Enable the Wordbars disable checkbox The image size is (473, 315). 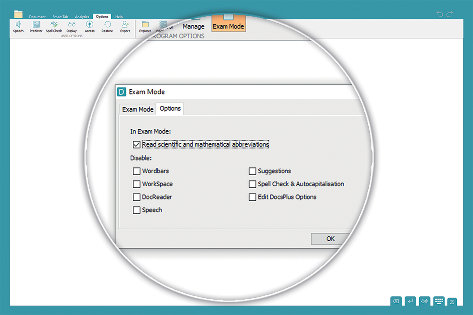pos(136,171)
